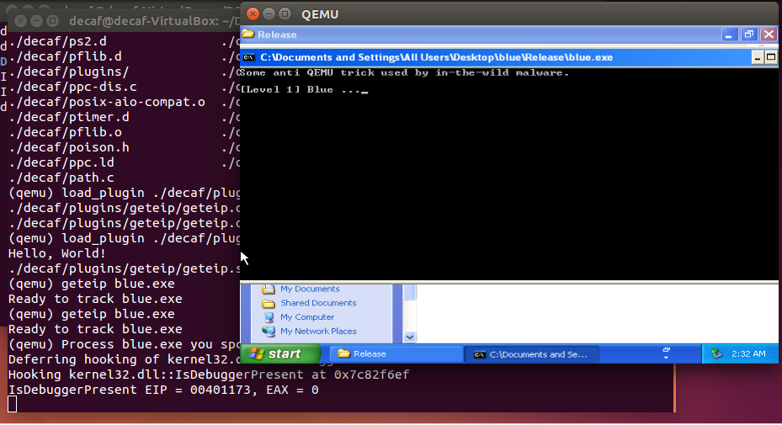Screen dimensions: 782x425
Task: Click './decaf/ppc.ld' in terminal listing
Action: [x=61, y=162]
